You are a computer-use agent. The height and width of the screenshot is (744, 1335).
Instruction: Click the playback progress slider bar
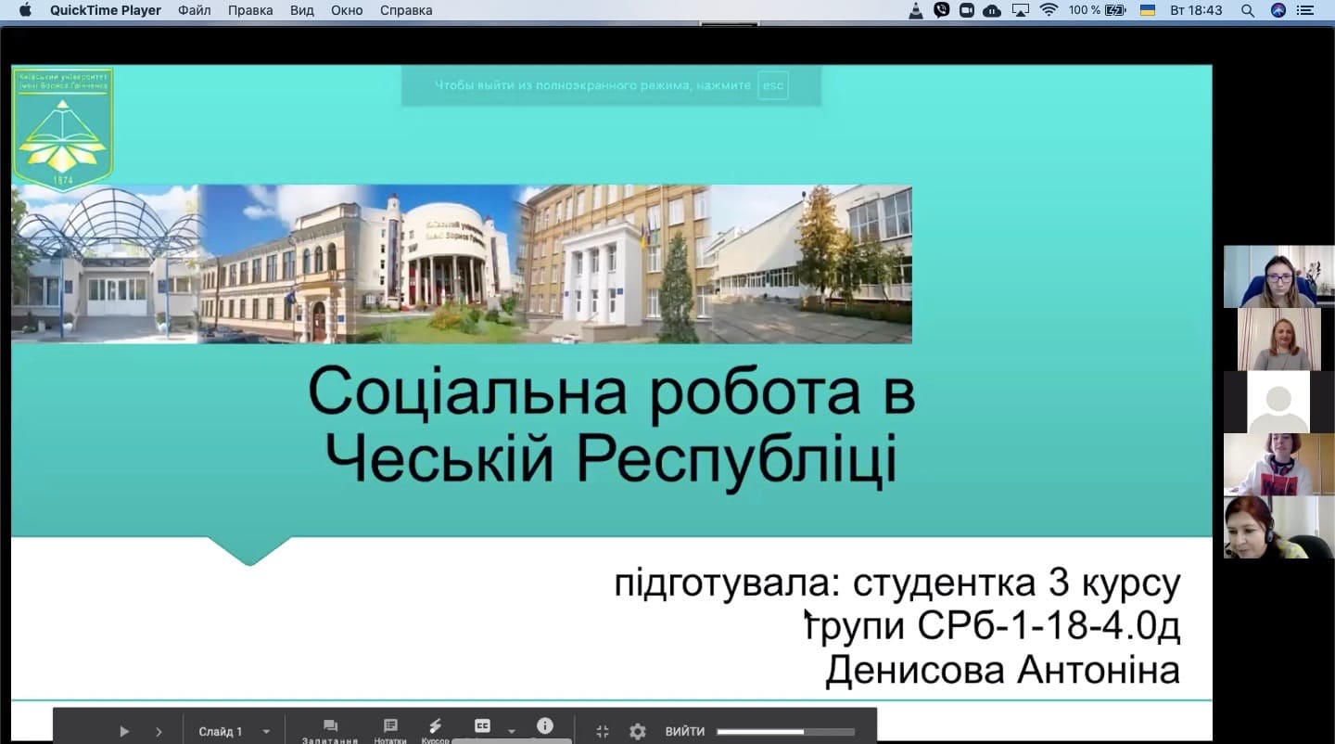point(784,731)
